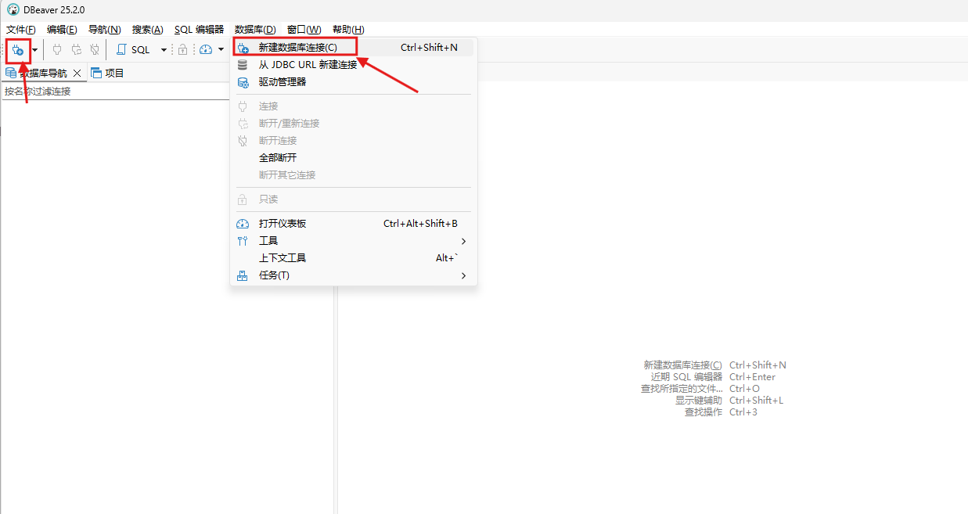Click the dashboard gauge icon in toolbar

206,50
